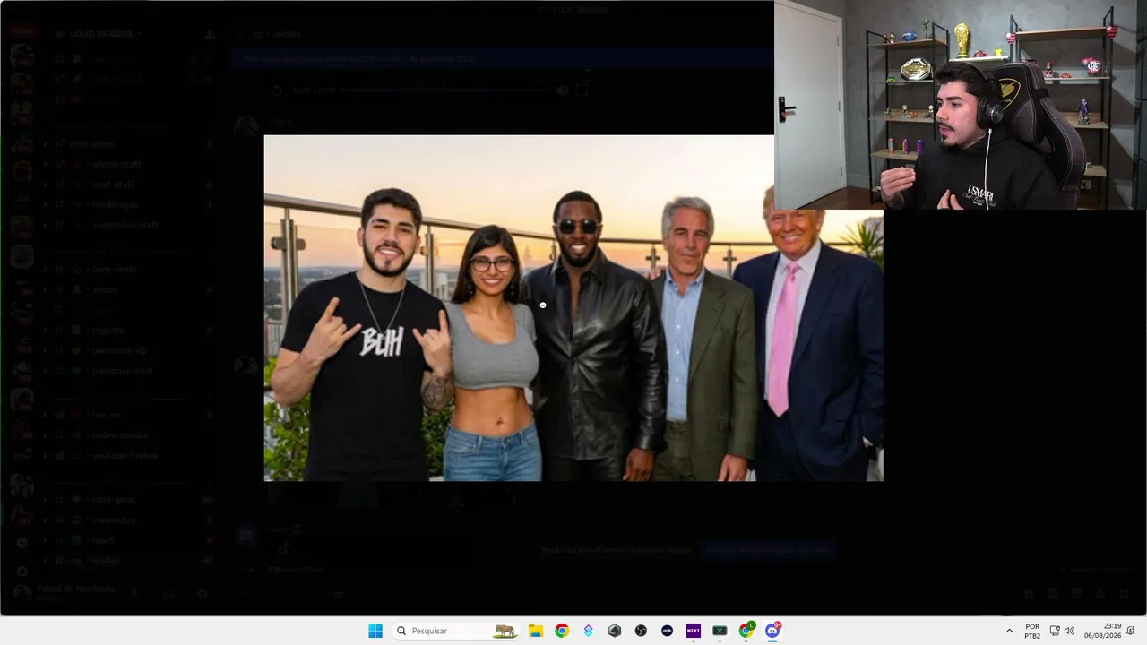1147x645 pixels.
Task: Open the dark cube app on taskbar
Action: 615,631
